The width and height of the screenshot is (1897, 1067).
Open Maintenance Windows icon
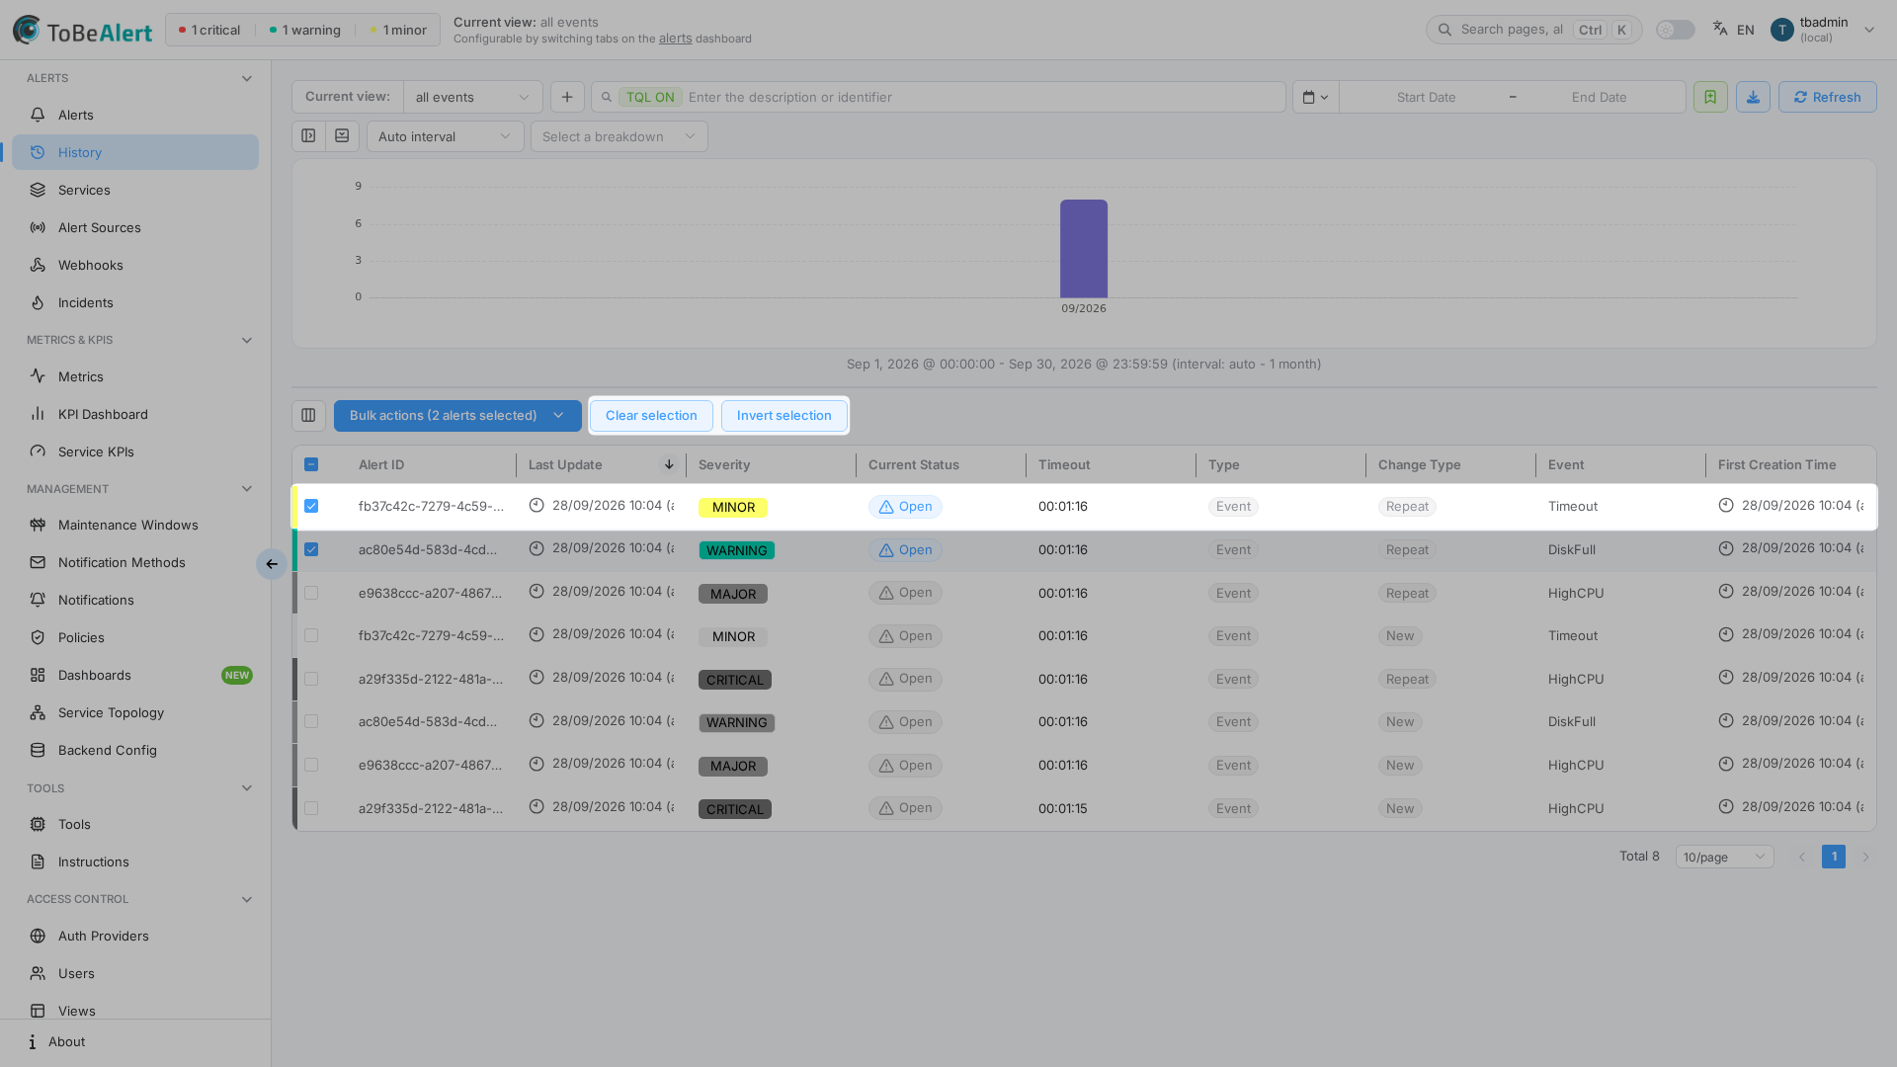pyautogui.click(x=38, y=525)
